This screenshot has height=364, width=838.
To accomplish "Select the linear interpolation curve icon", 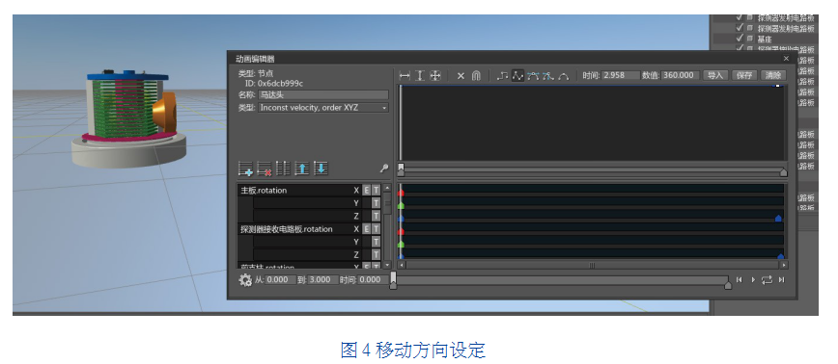I will point(517,76).
